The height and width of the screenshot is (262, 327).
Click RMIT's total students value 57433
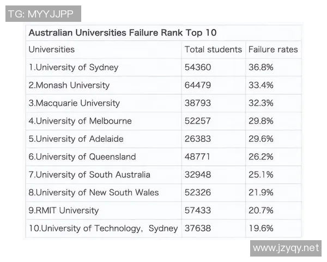tap(198, 210)
